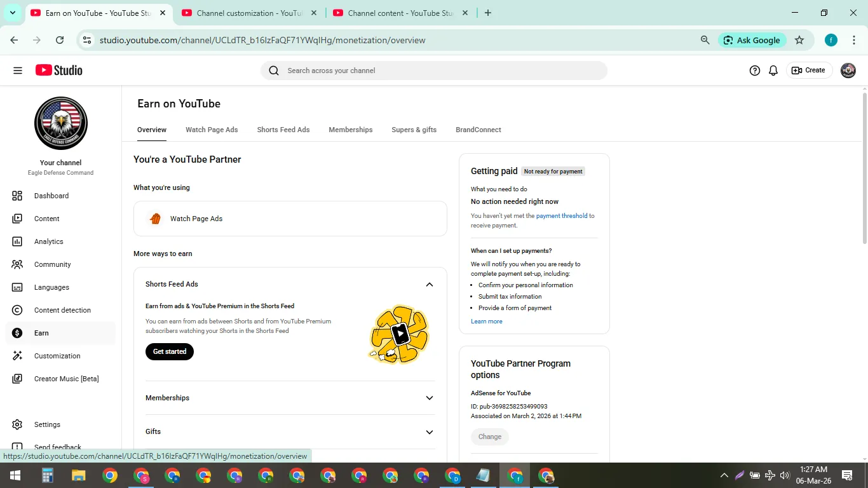Open Customization in the sidebar
The image size is (868, 488).
point(61,356)
